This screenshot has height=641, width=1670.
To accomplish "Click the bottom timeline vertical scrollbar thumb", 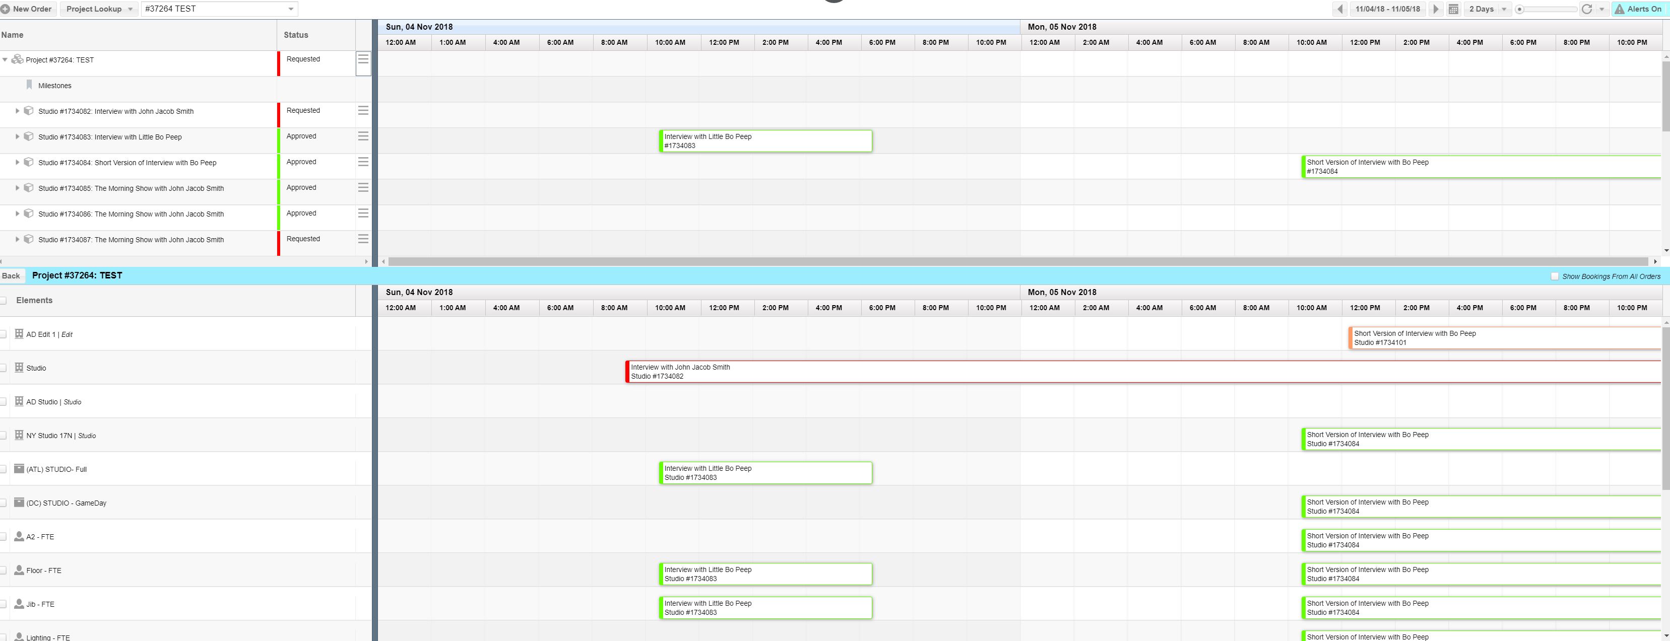I will pos(1666,407).
